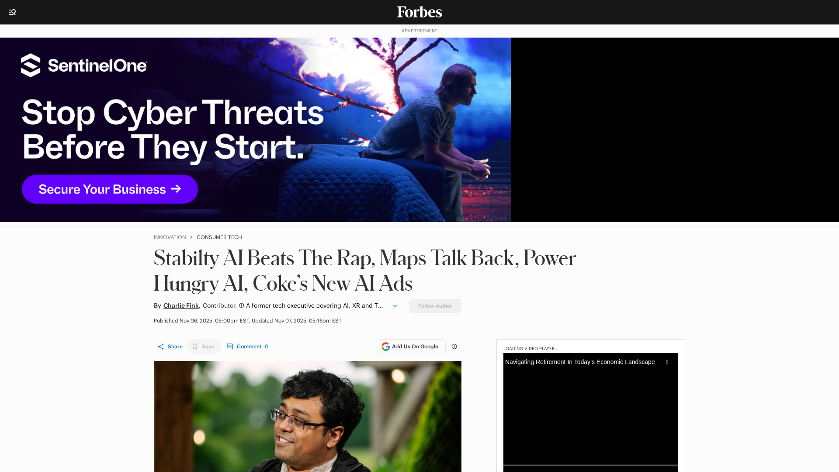Follow the author via Follow Author

(x=435, y=306)
